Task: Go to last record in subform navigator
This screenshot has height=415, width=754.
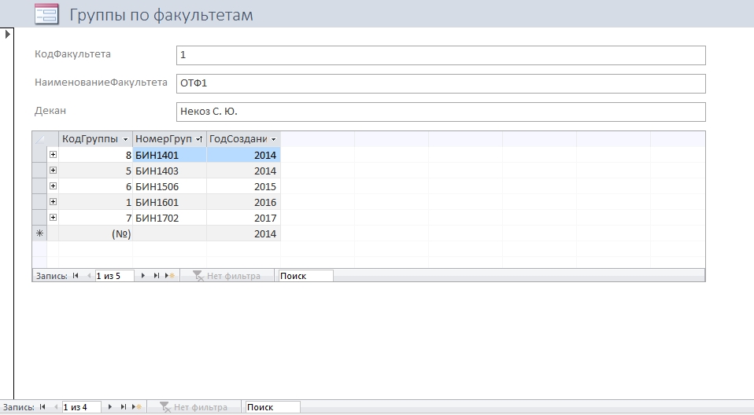Action: [x=157, y=276]
